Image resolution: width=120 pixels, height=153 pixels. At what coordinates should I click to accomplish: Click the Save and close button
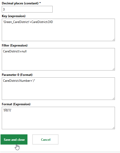click(x=14, y=139)
